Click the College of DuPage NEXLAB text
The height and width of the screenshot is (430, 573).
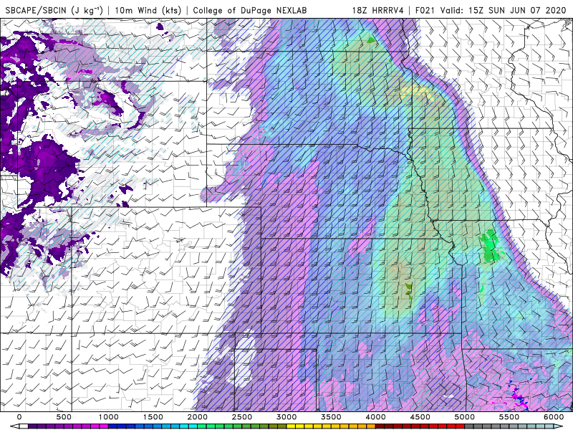click(250, 10)
